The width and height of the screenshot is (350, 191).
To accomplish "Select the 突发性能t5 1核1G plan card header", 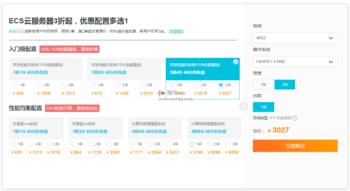I will (46, 69).
